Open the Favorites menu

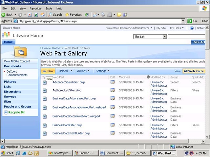(x=35, y=9)
